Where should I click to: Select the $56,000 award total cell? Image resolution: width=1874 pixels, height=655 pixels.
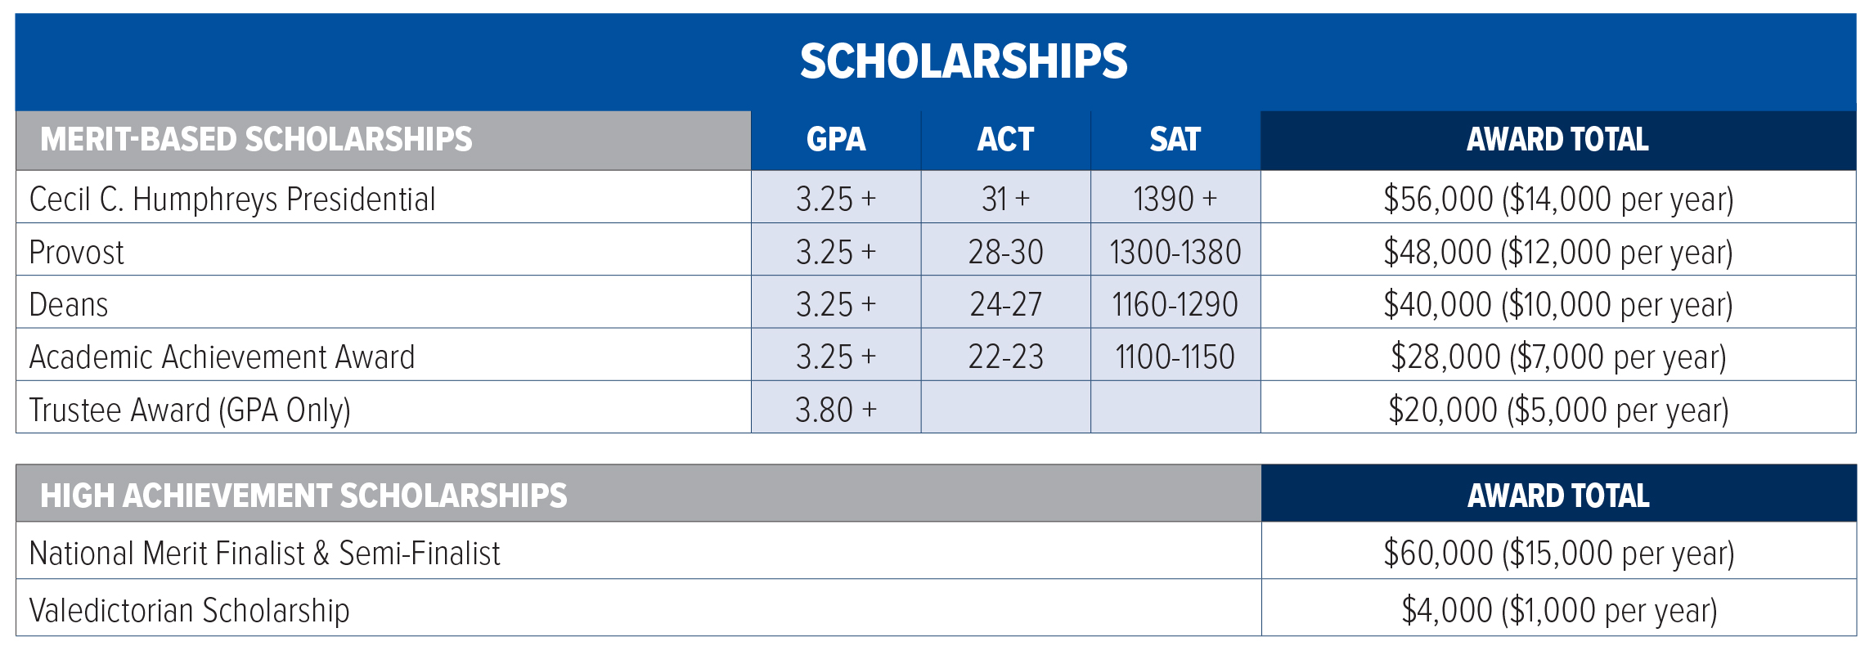click(1557, 199)
